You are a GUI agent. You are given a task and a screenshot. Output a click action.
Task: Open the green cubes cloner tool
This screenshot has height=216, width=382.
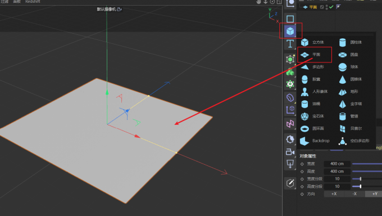coord(290,72)
